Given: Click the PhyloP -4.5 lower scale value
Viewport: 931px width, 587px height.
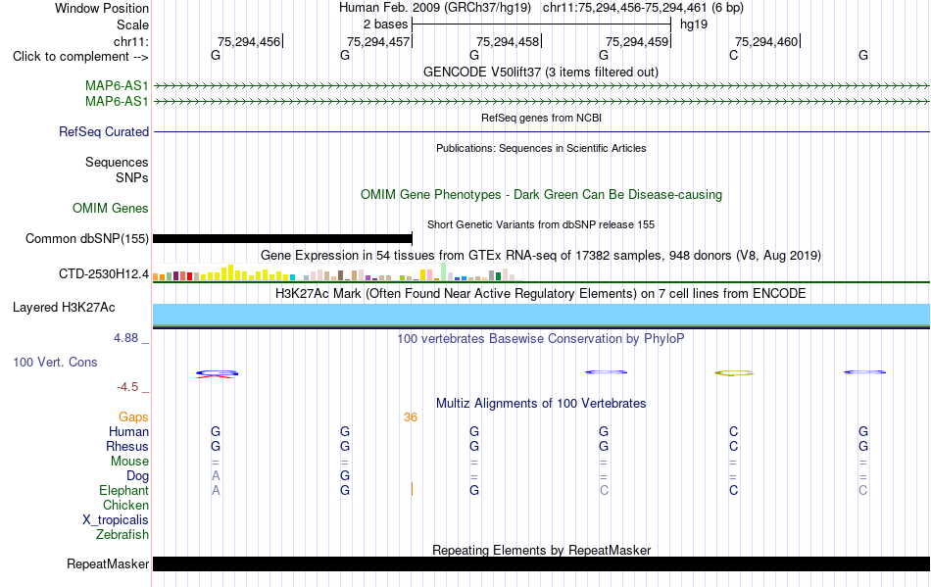Looking at the screenshot, I should 127,387.
